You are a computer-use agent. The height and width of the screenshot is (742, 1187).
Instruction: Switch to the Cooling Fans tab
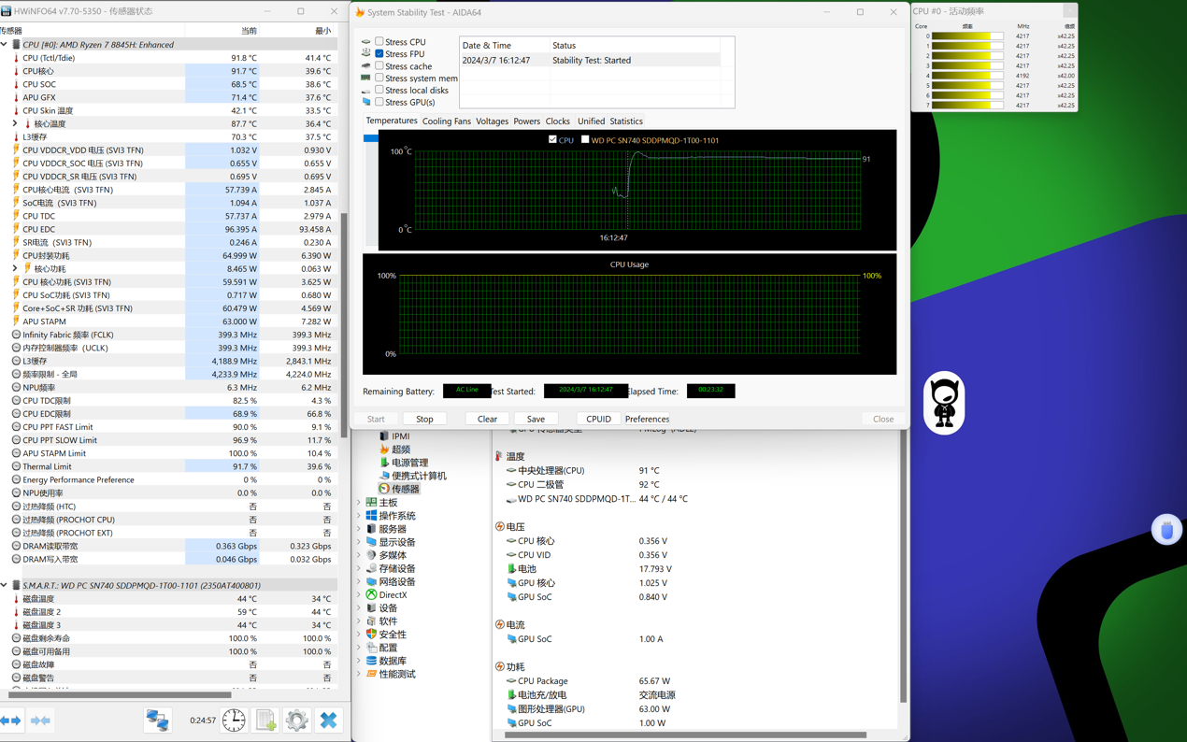[x=446, y=121]
